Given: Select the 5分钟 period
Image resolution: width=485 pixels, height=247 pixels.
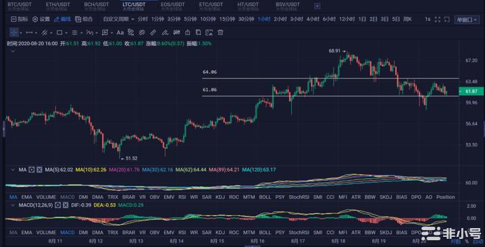Looking at the screenshot, I should 190,19.
